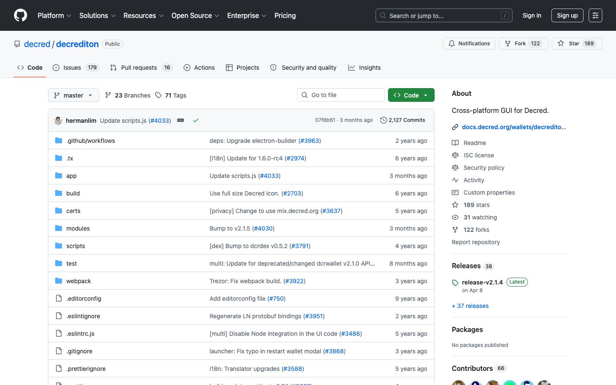Screen dimensions: 616x385
Task: Click the .gitignore file icon
Action: (59, 351)
